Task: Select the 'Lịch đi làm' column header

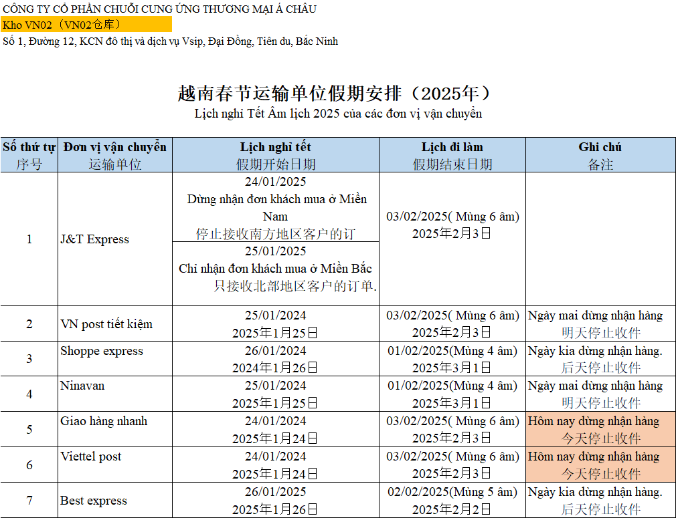Action: [452, 155]
